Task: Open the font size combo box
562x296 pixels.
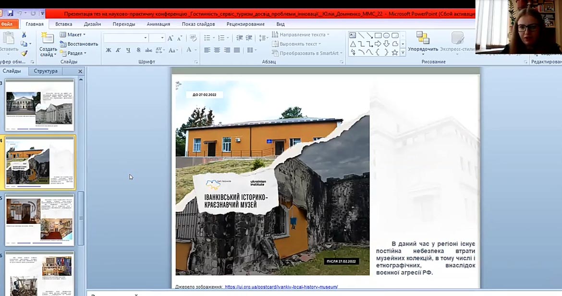Action: pyautogui.click(x=157, y=38)
